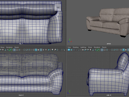This screenshot has height=97, width=129.
Task: Click image plane icon in side view toolbar
Action: click(x=93, y=50)
